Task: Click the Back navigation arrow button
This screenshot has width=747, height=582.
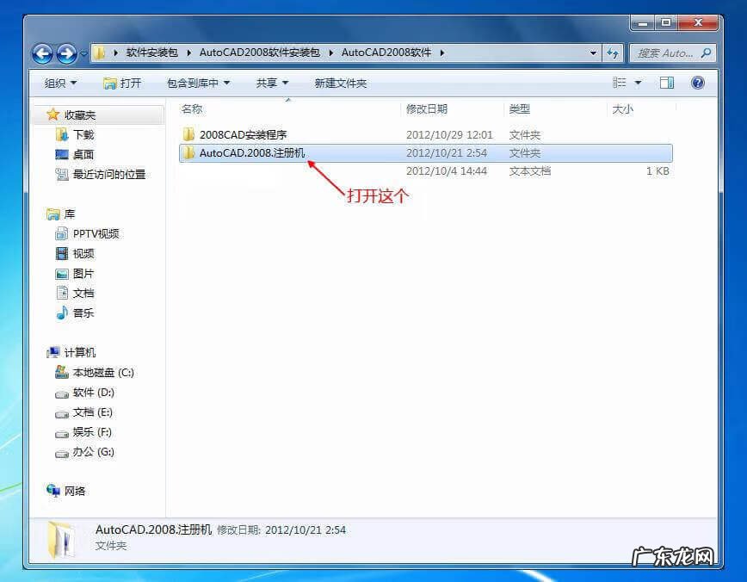Action: [x=42, y=53]
